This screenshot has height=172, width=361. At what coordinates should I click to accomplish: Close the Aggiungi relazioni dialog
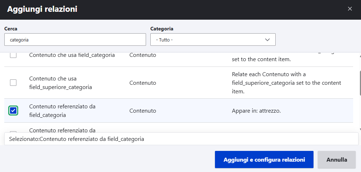(x=350, y=9)
